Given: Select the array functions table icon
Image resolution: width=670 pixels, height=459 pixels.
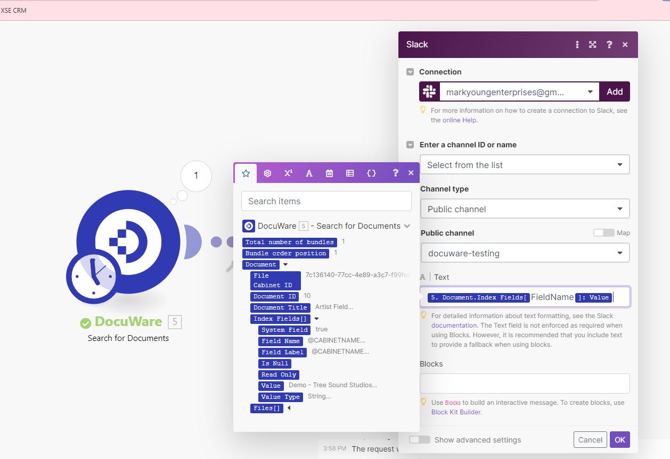Looking at the screenshot, I should pyautogui.click(x=350, y=173).
